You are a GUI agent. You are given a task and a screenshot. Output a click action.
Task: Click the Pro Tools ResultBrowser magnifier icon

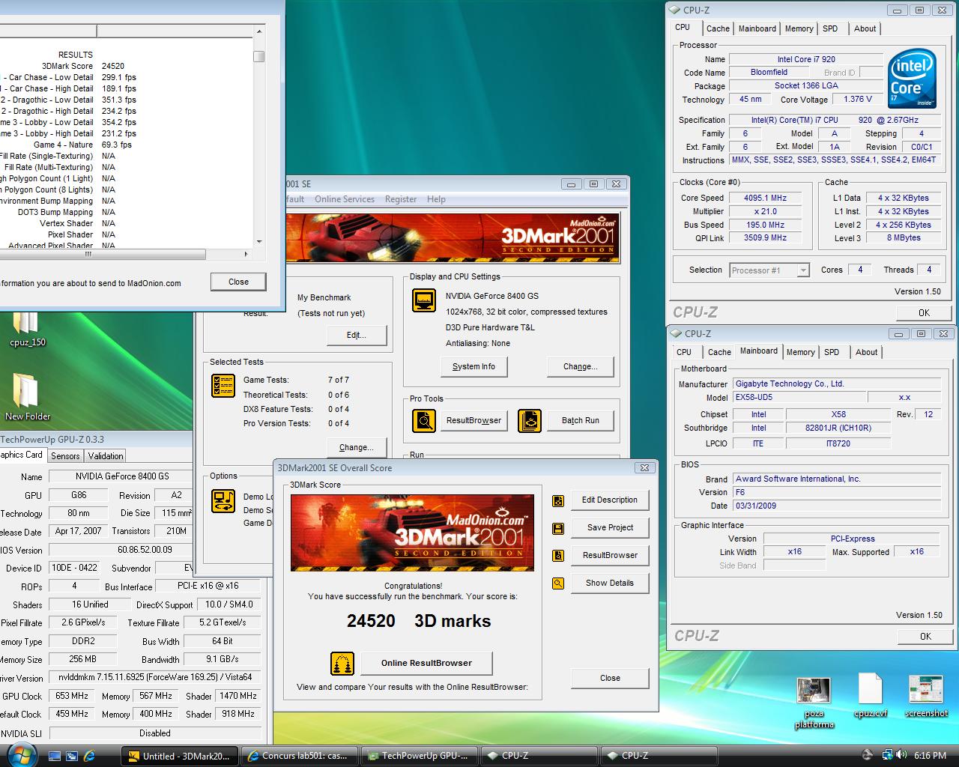point(424,420)
